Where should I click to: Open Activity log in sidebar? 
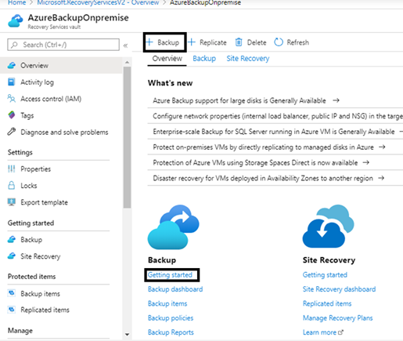pos(61,82)
